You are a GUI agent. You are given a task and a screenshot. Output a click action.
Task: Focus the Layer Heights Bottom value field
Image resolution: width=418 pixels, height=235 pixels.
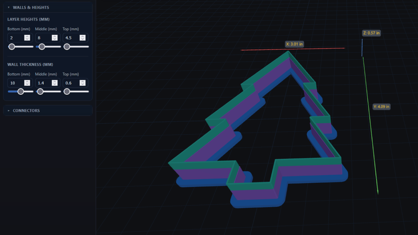(16, 38)
